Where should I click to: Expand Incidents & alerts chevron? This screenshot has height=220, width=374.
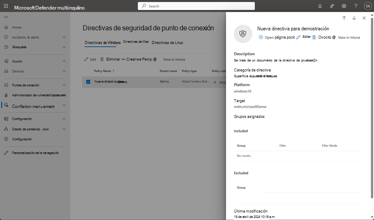pos(64,37)
